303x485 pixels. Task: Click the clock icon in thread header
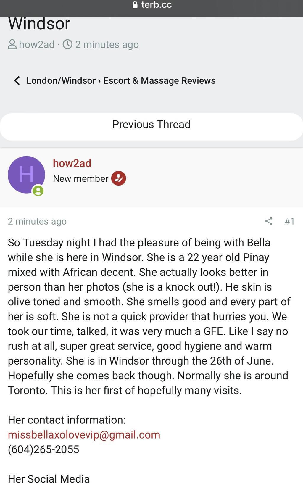point(67,44)
